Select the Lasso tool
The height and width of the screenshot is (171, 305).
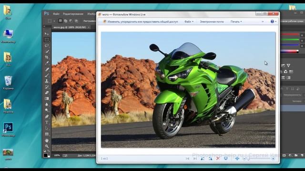pyautogui.click(x=47, y=46)
